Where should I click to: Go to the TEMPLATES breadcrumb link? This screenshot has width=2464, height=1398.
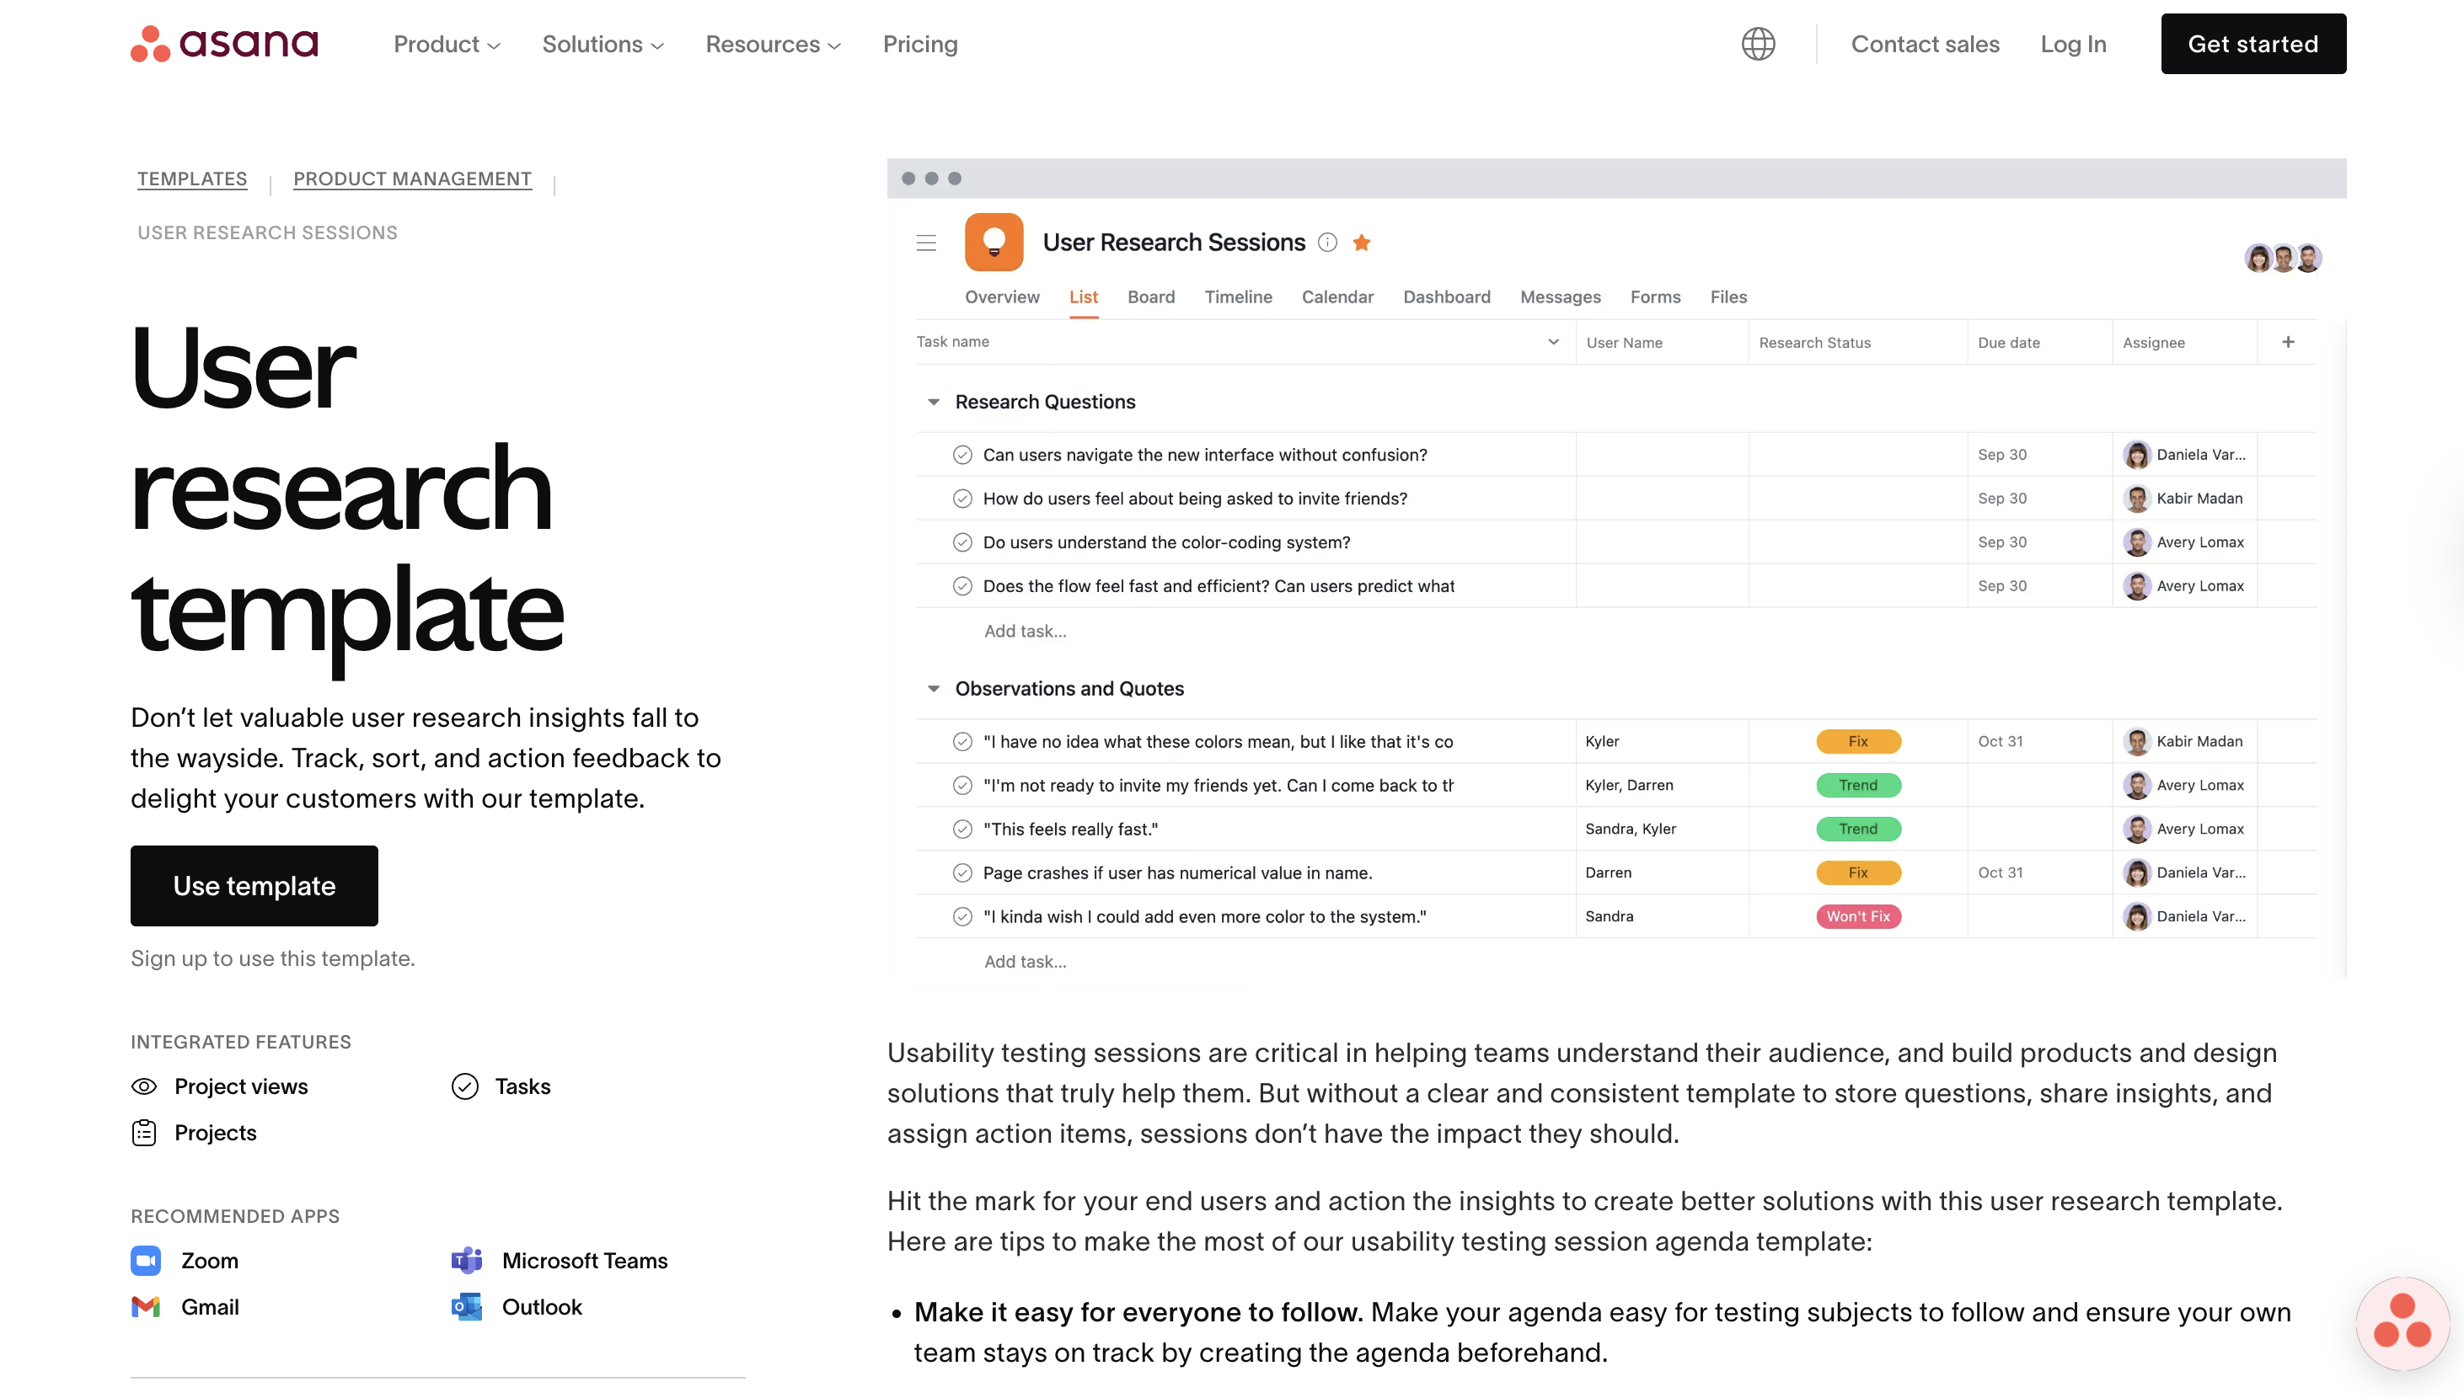pos(191,179)
